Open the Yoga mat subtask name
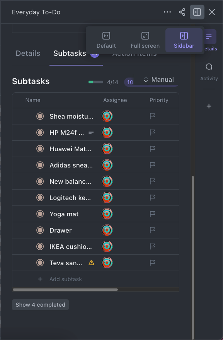This screenshot has height=340, width=223. (64, 214)
